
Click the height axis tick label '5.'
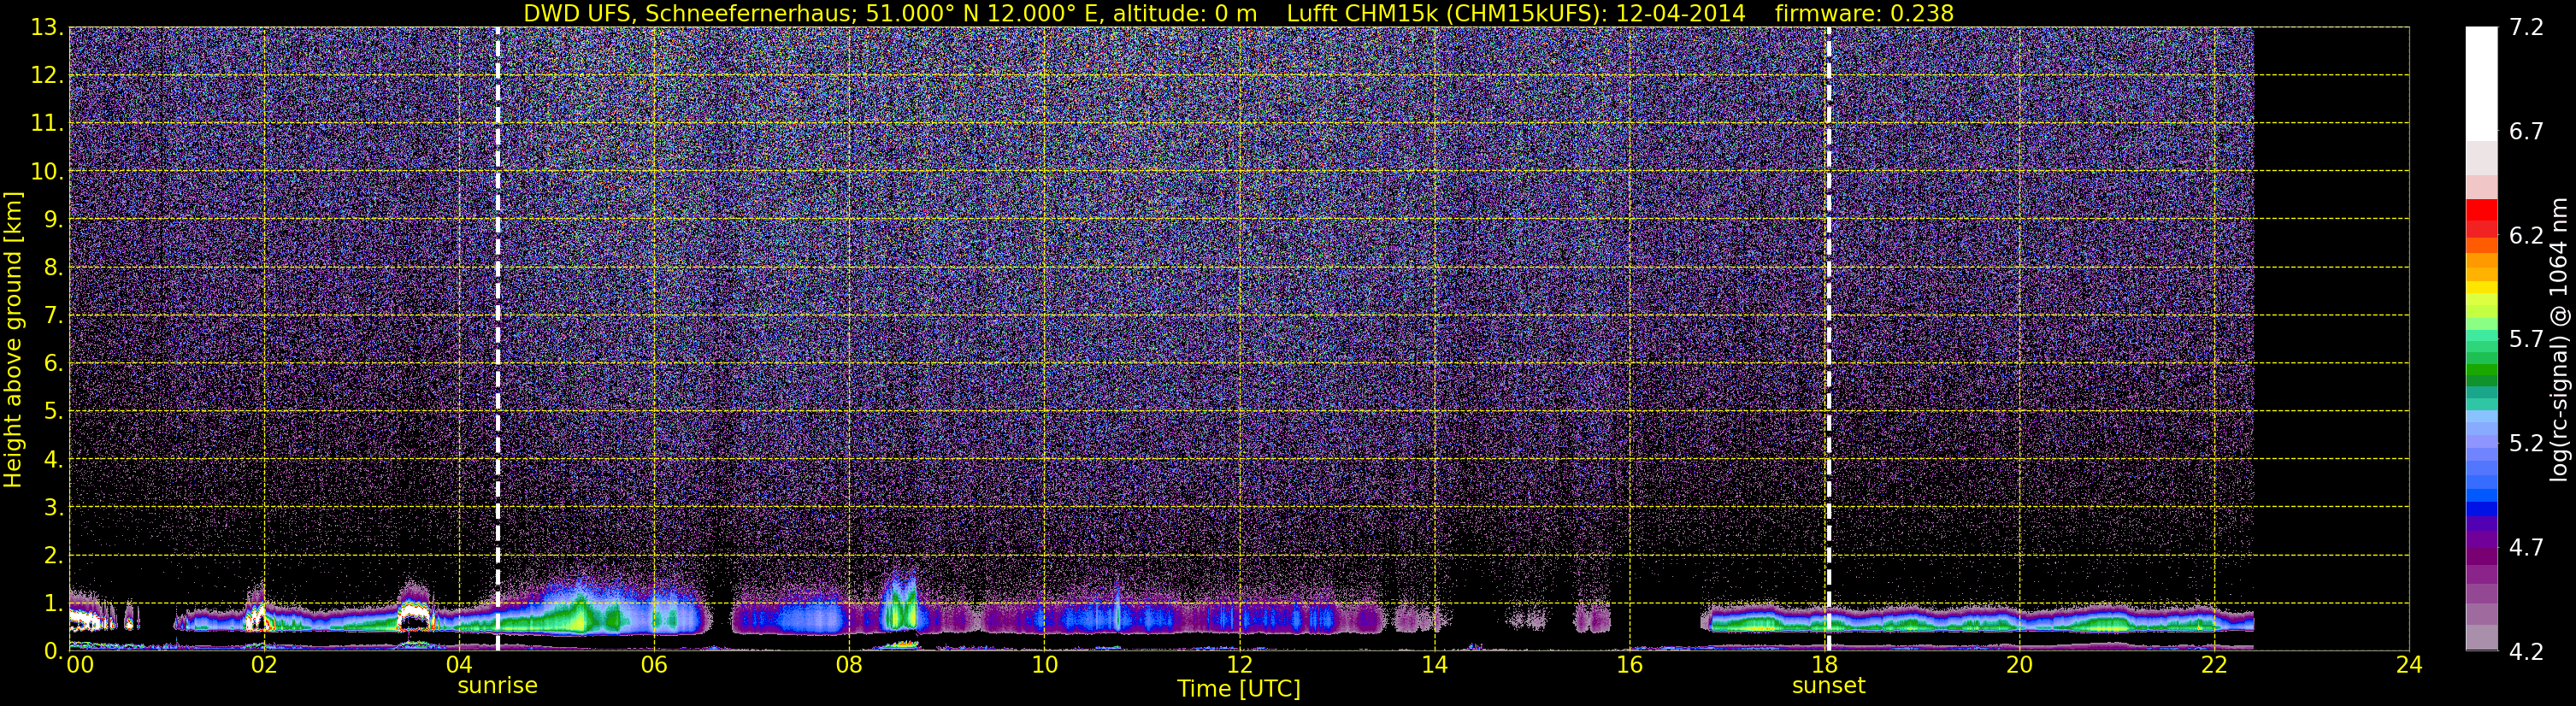click(54, 412)
